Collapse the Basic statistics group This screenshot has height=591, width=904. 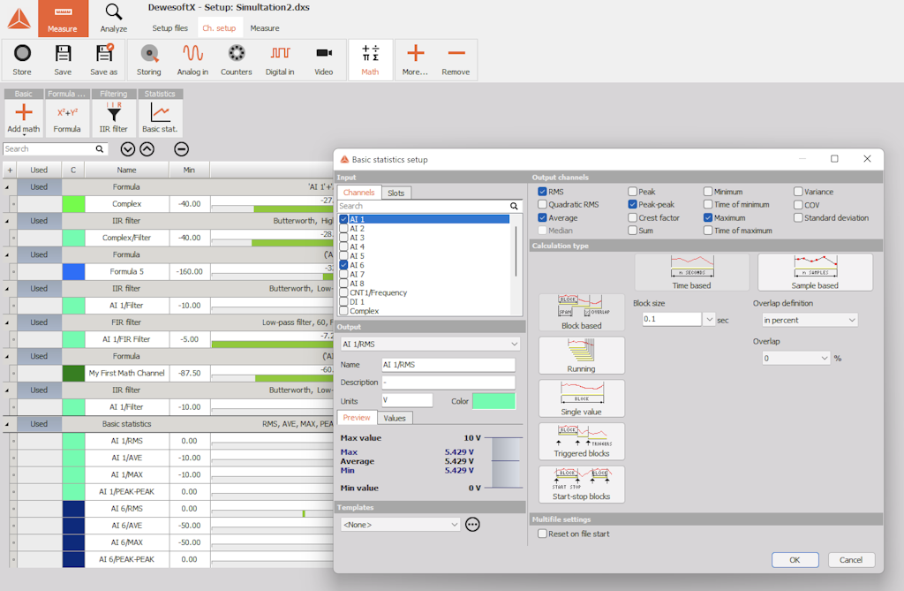[x=7, y=424]
